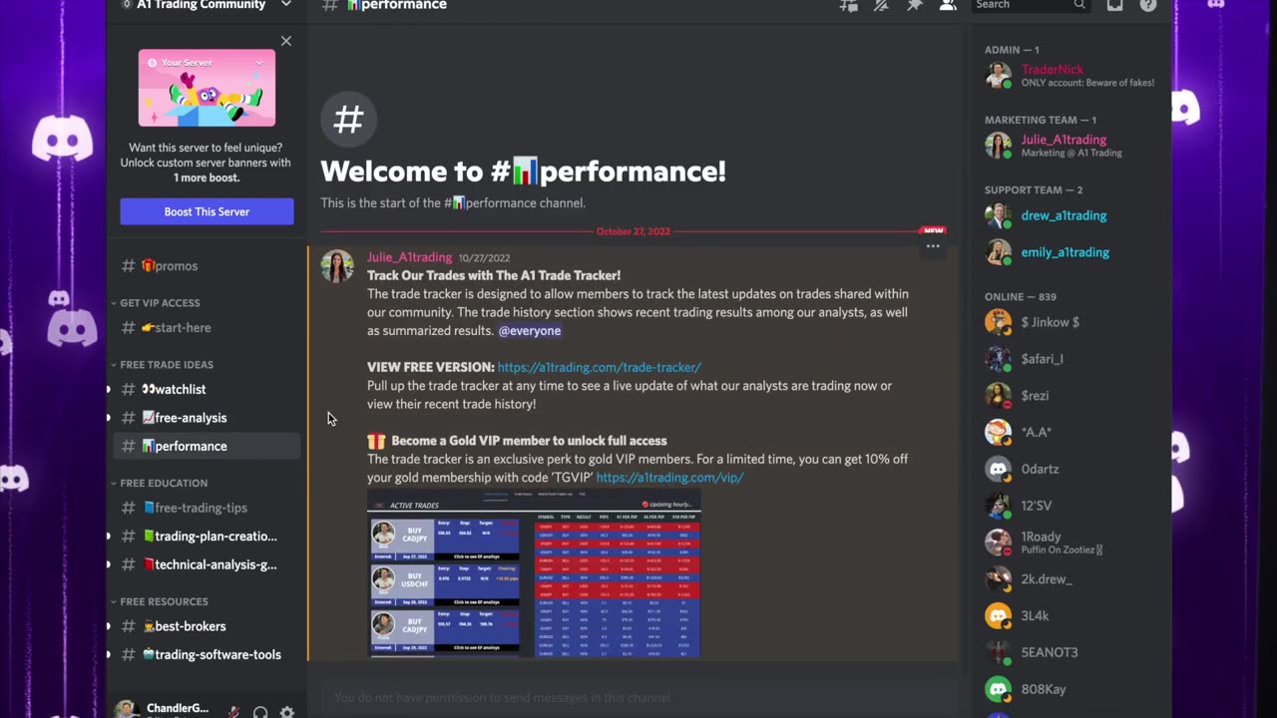Click the server boost banner illustration
Image resolution: width=1277 pixels, height=718 pixels.
(x=207, y=88)
